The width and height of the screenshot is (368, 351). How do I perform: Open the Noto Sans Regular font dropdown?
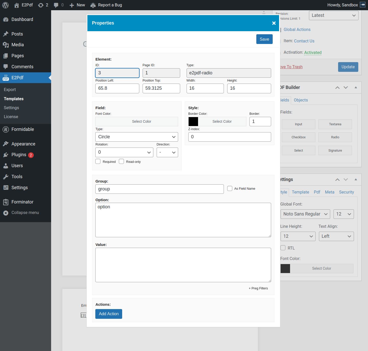coord(305,214)
